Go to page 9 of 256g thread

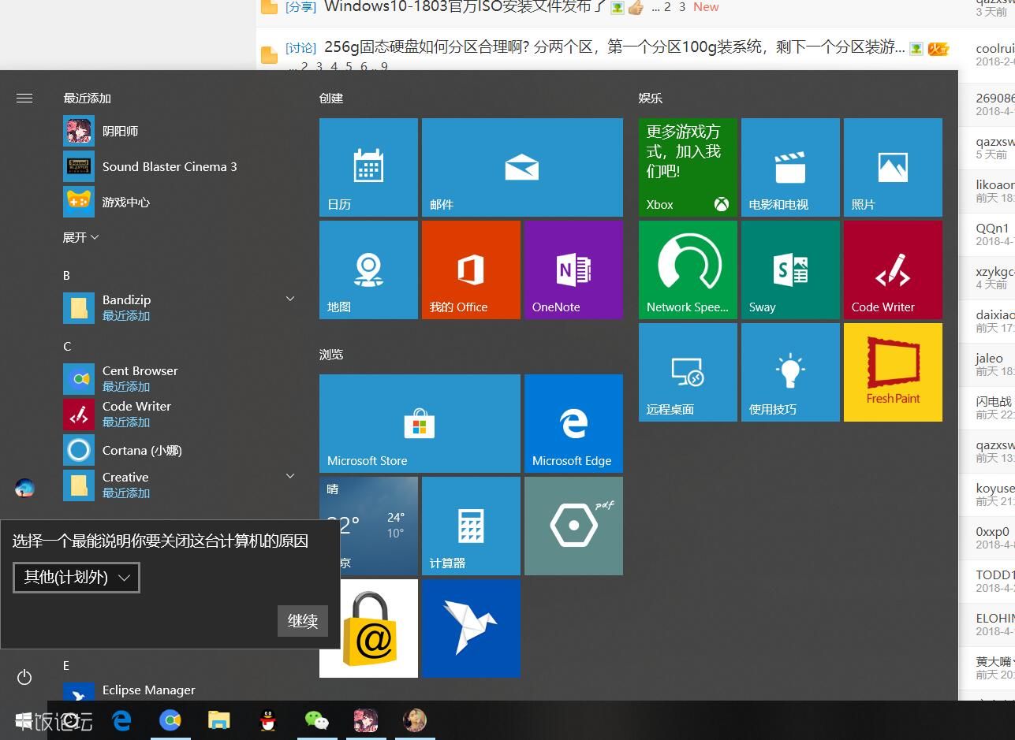[x=384, y=66]
